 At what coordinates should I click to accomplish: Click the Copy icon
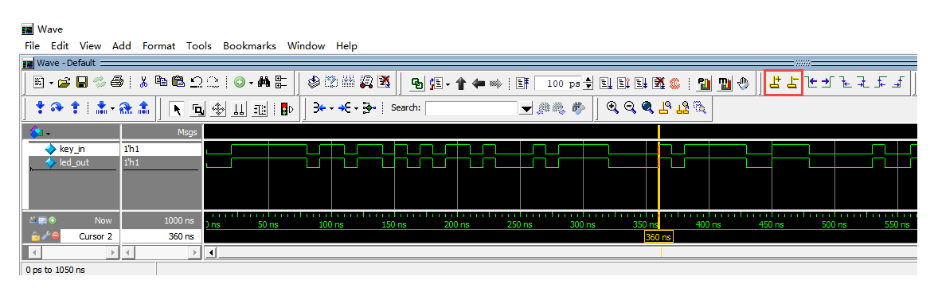(x=161, y=81)
